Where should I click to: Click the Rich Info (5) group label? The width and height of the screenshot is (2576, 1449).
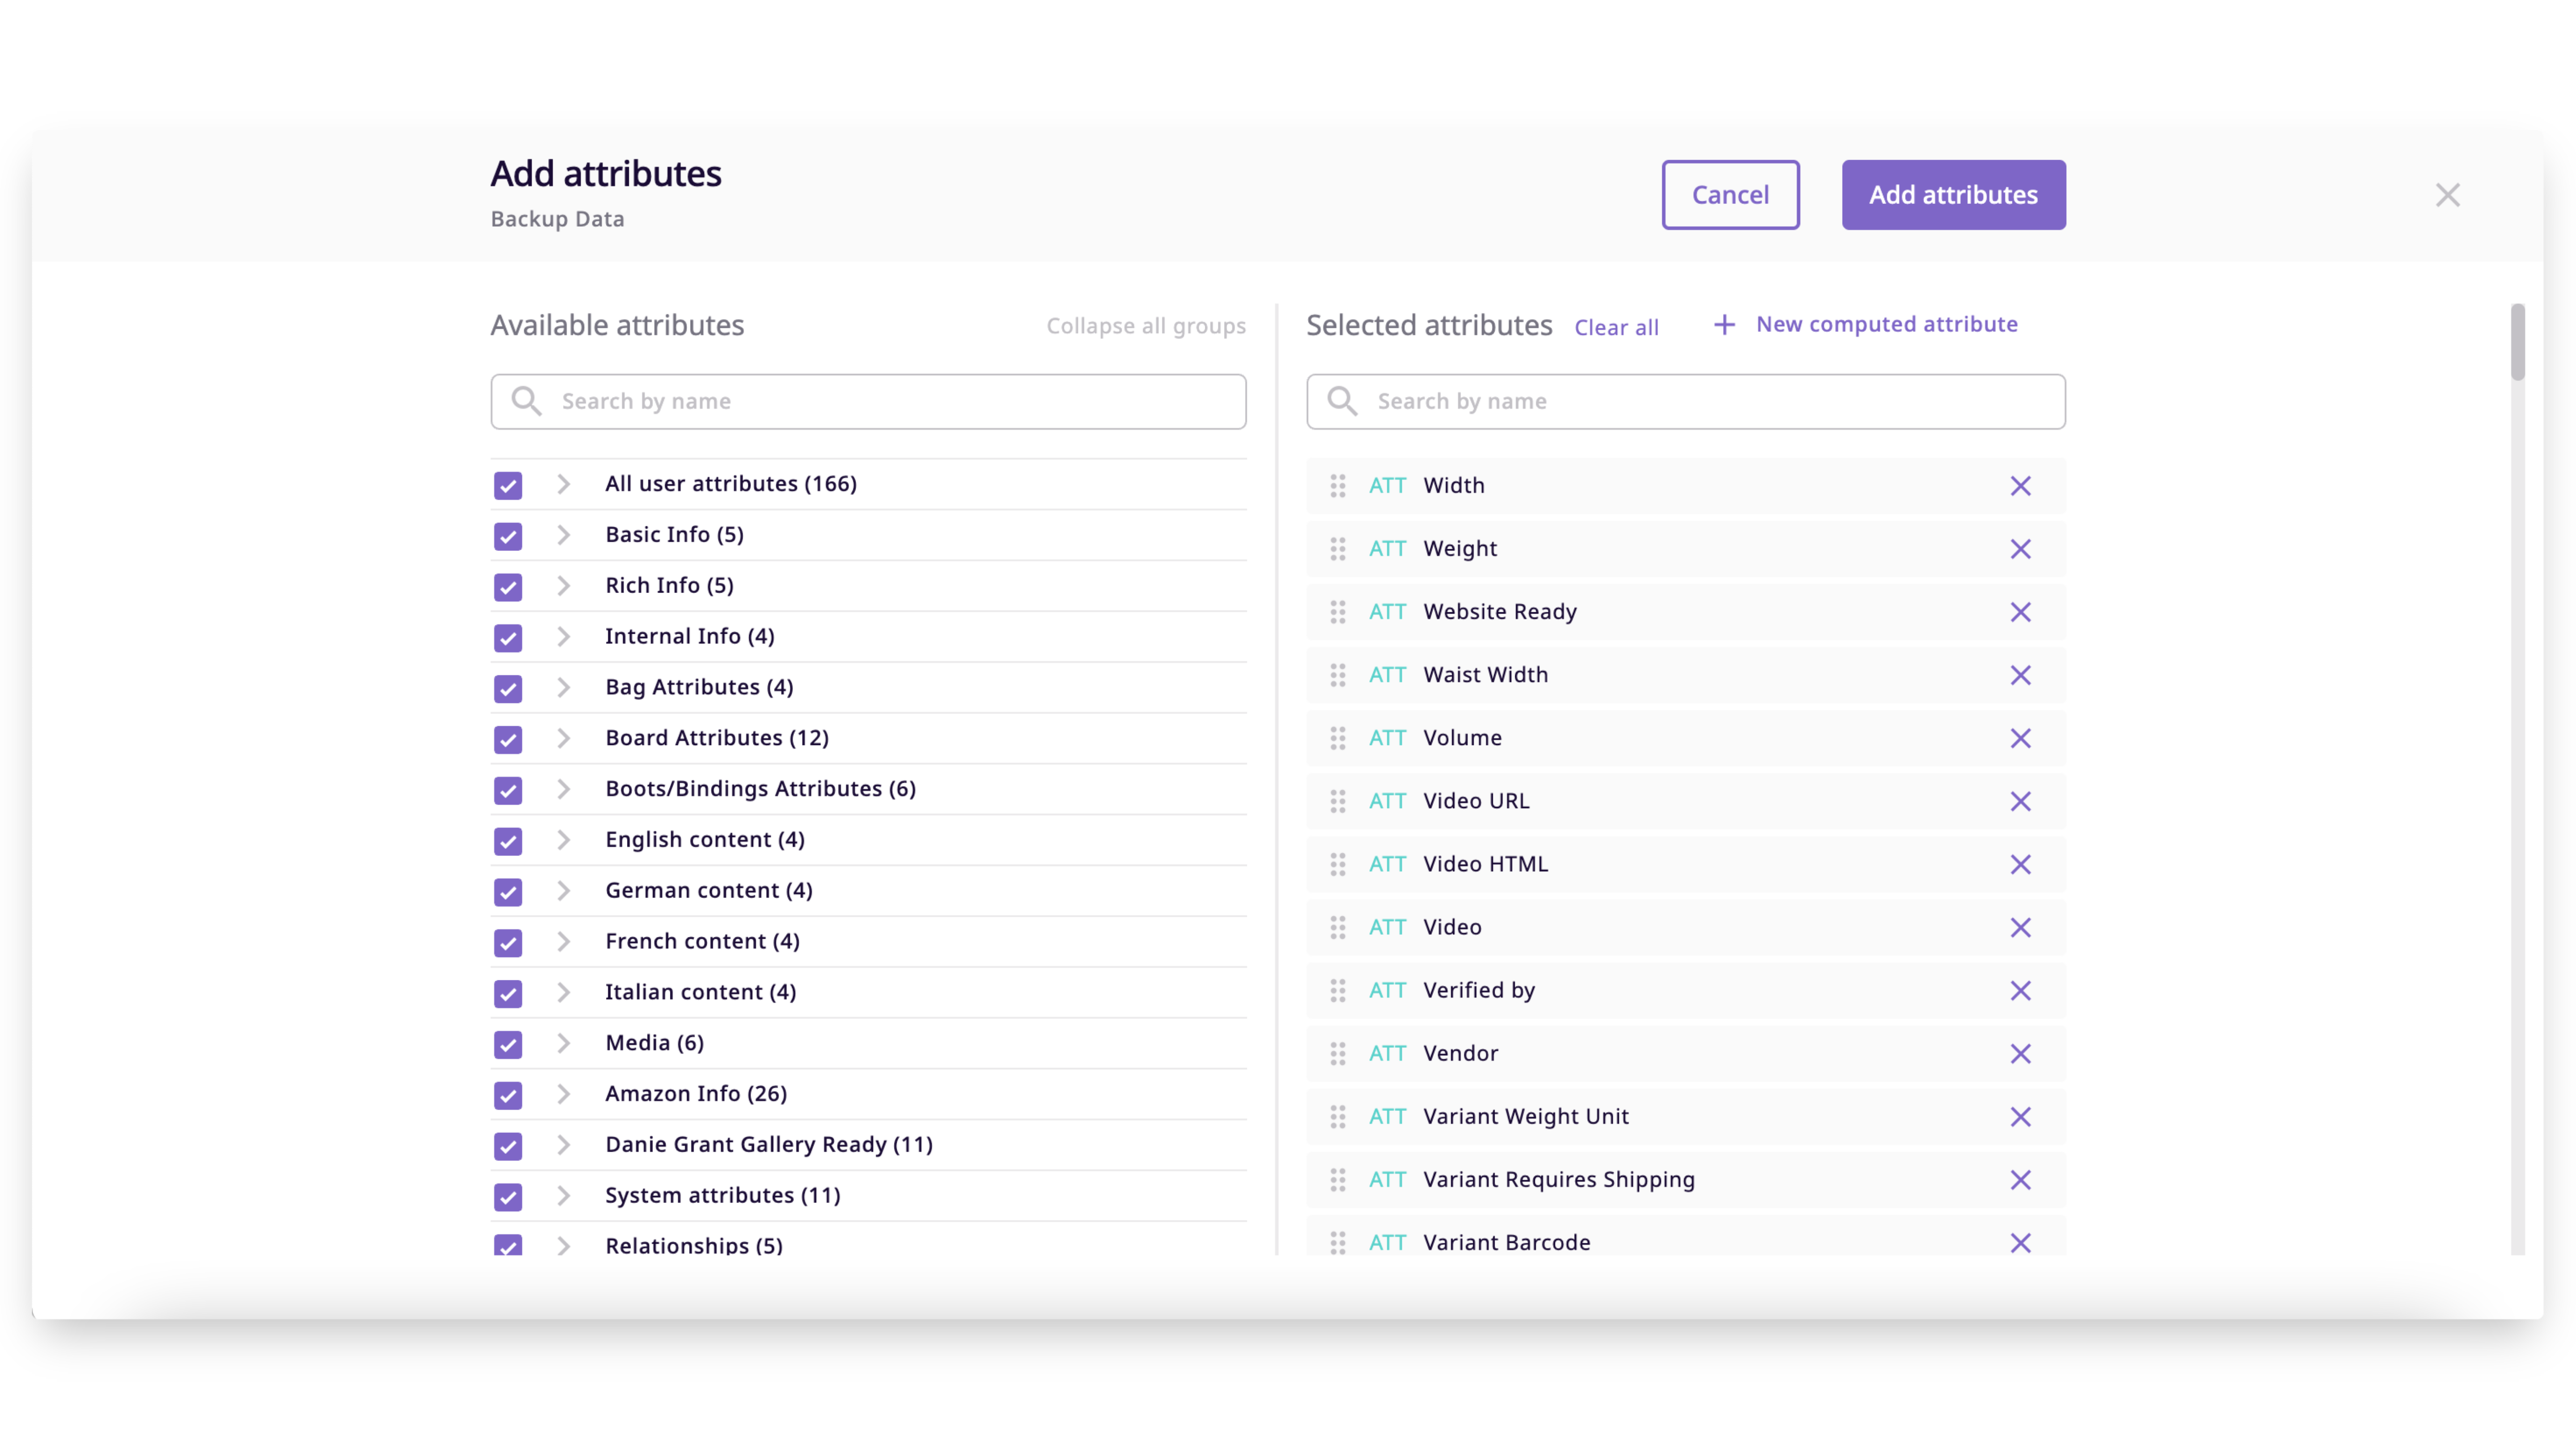[x=669, y=585]
